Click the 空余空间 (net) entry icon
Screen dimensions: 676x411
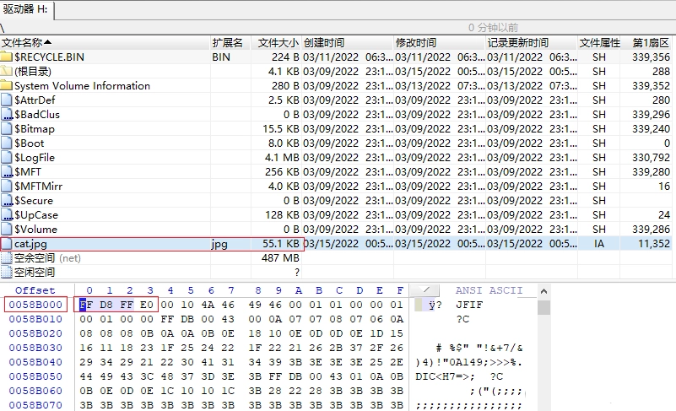point(7,258)
